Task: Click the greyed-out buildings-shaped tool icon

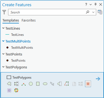Action: coord(74,84)
